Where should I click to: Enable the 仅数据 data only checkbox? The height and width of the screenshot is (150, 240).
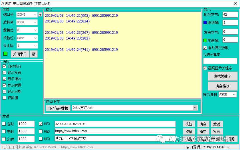point(4,98)
